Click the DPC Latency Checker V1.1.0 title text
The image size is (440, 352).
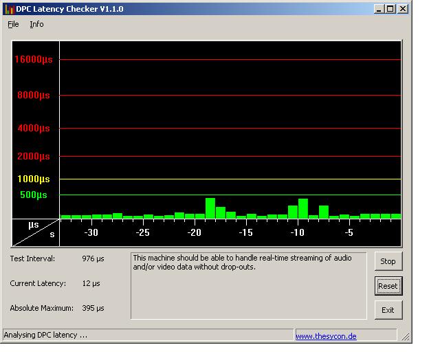pyautogui.click(x=69, y=9)
